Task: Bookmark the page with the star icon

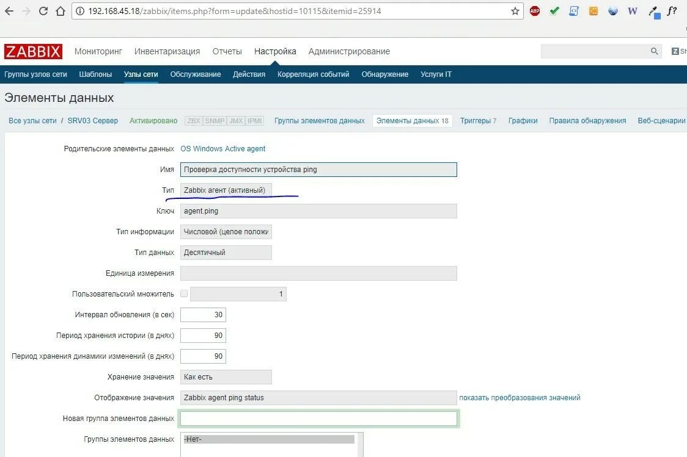Action: pos(515,11)
